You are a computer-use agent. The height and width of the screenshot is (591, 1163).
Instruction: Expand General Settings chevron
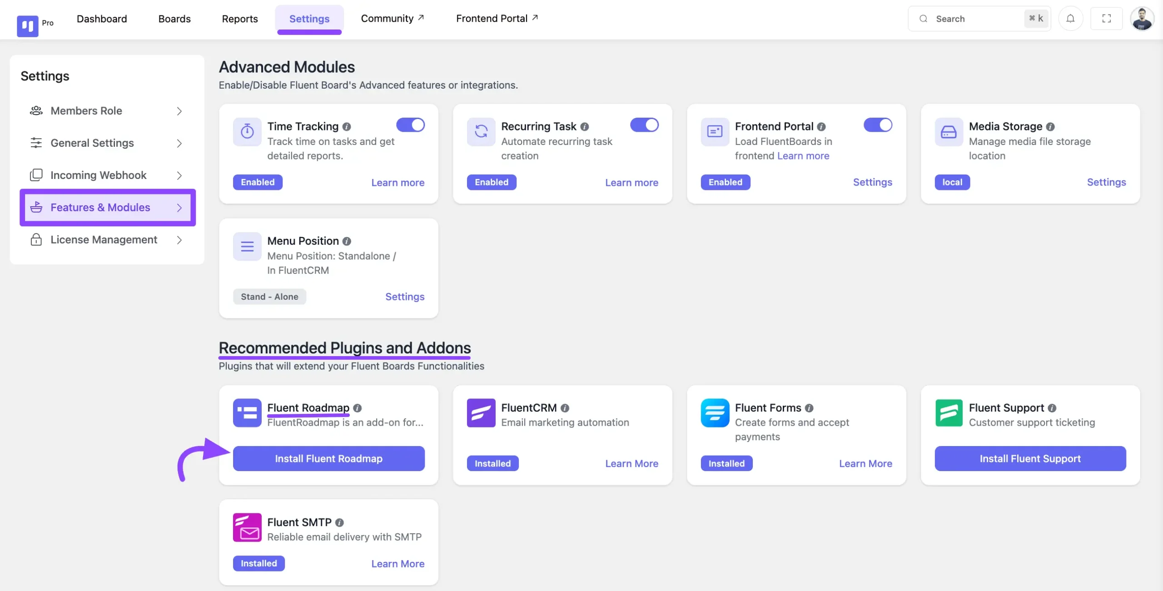[179, 144]
